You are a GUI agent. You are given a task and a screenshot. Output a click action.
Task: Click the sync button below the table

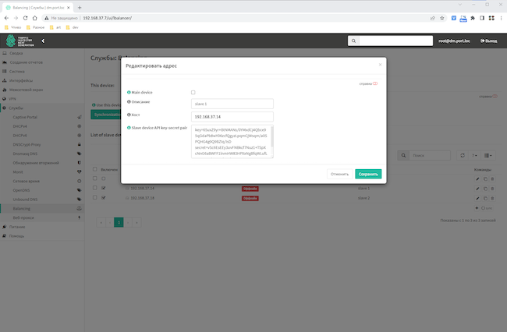pyautogui.click(x=487, y=208)
